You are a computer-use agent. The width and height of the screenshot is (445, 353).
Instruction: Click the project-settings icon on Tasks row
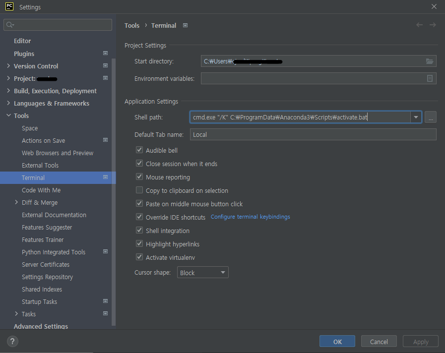coord(105,314)
